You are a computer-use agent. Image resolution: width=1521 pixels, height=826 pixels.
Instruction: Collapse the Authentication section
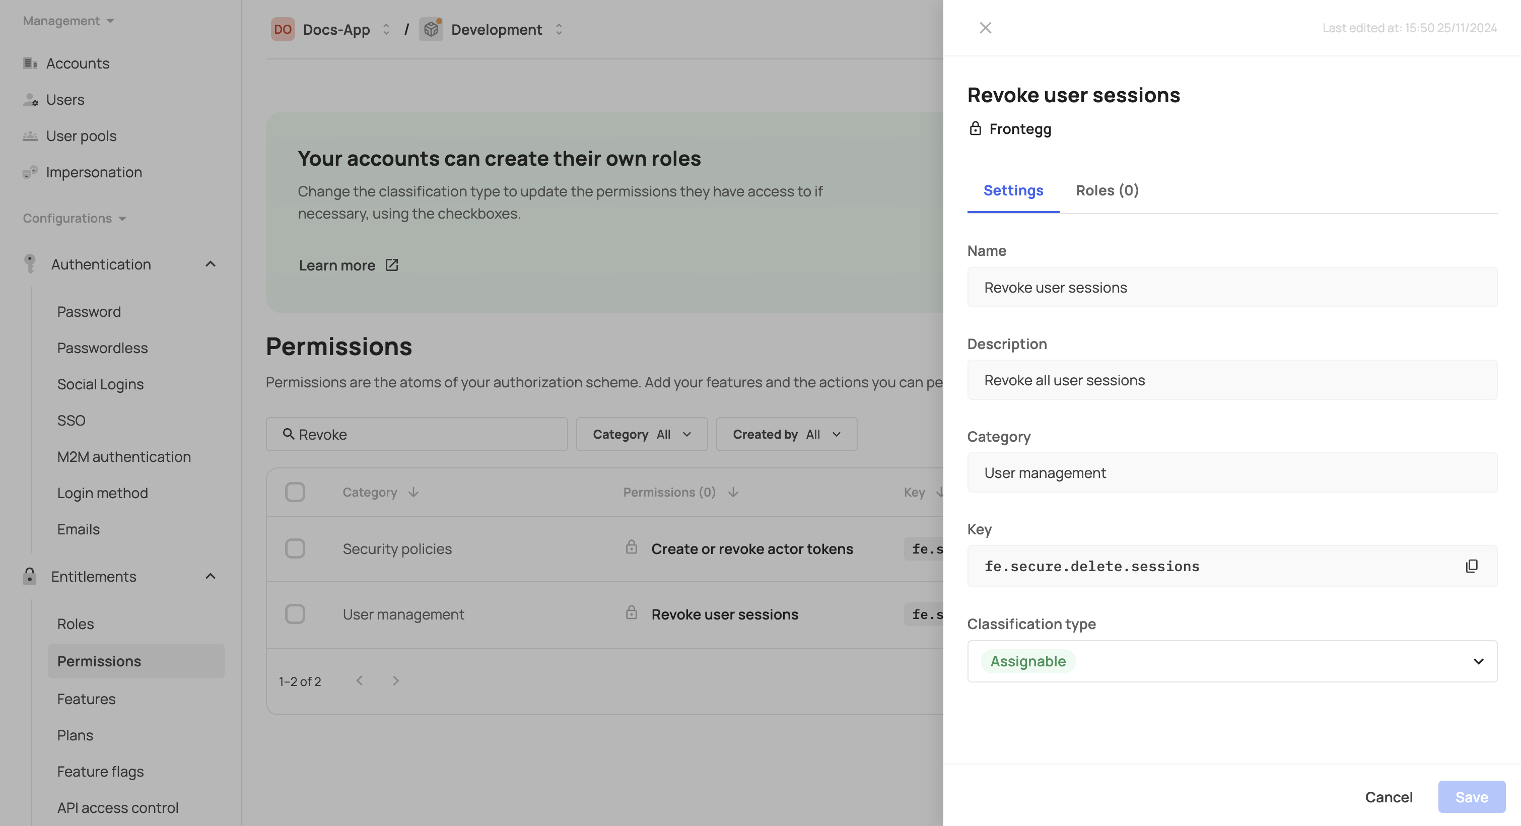[x=210, y=264]
